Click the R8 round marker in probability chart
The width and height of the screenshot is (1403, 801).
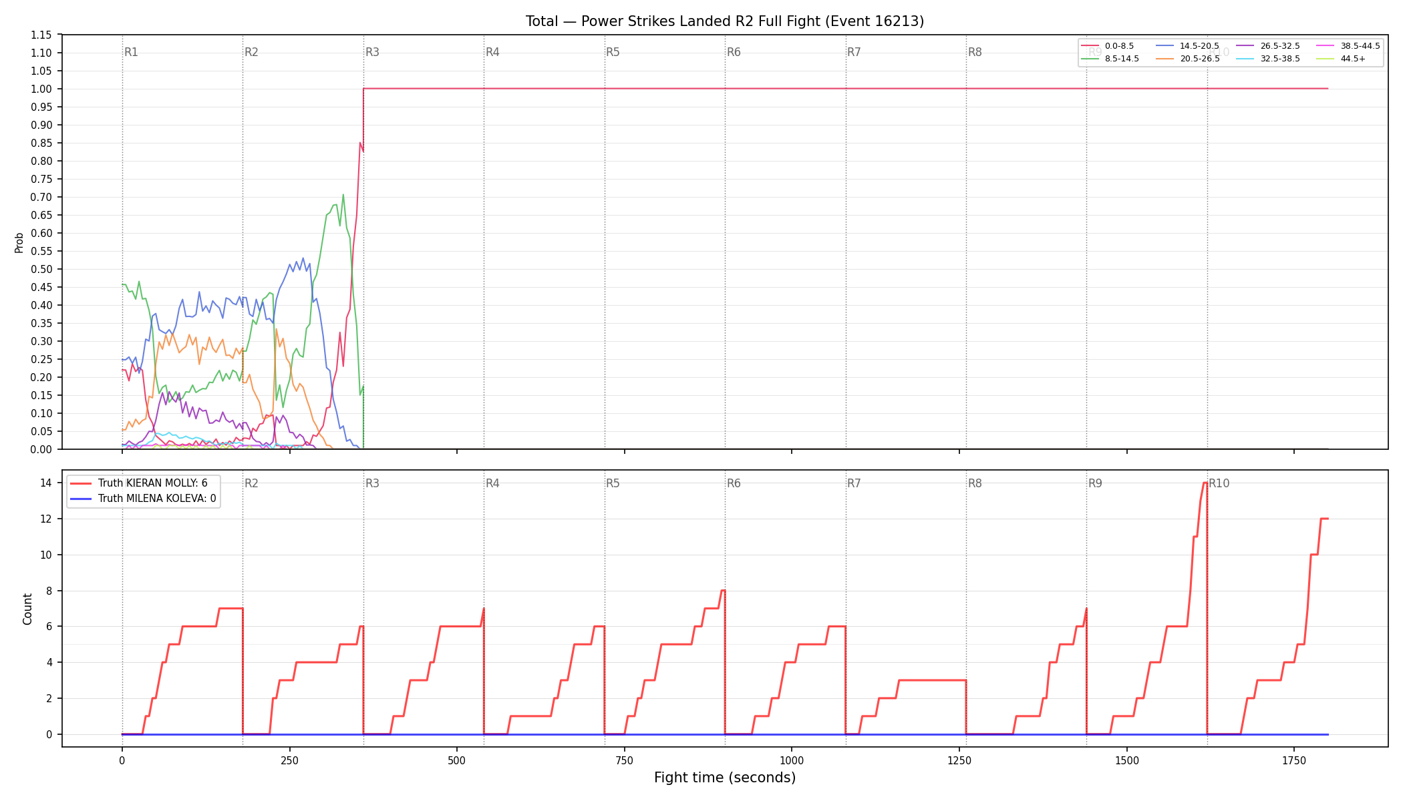(975, 52)
